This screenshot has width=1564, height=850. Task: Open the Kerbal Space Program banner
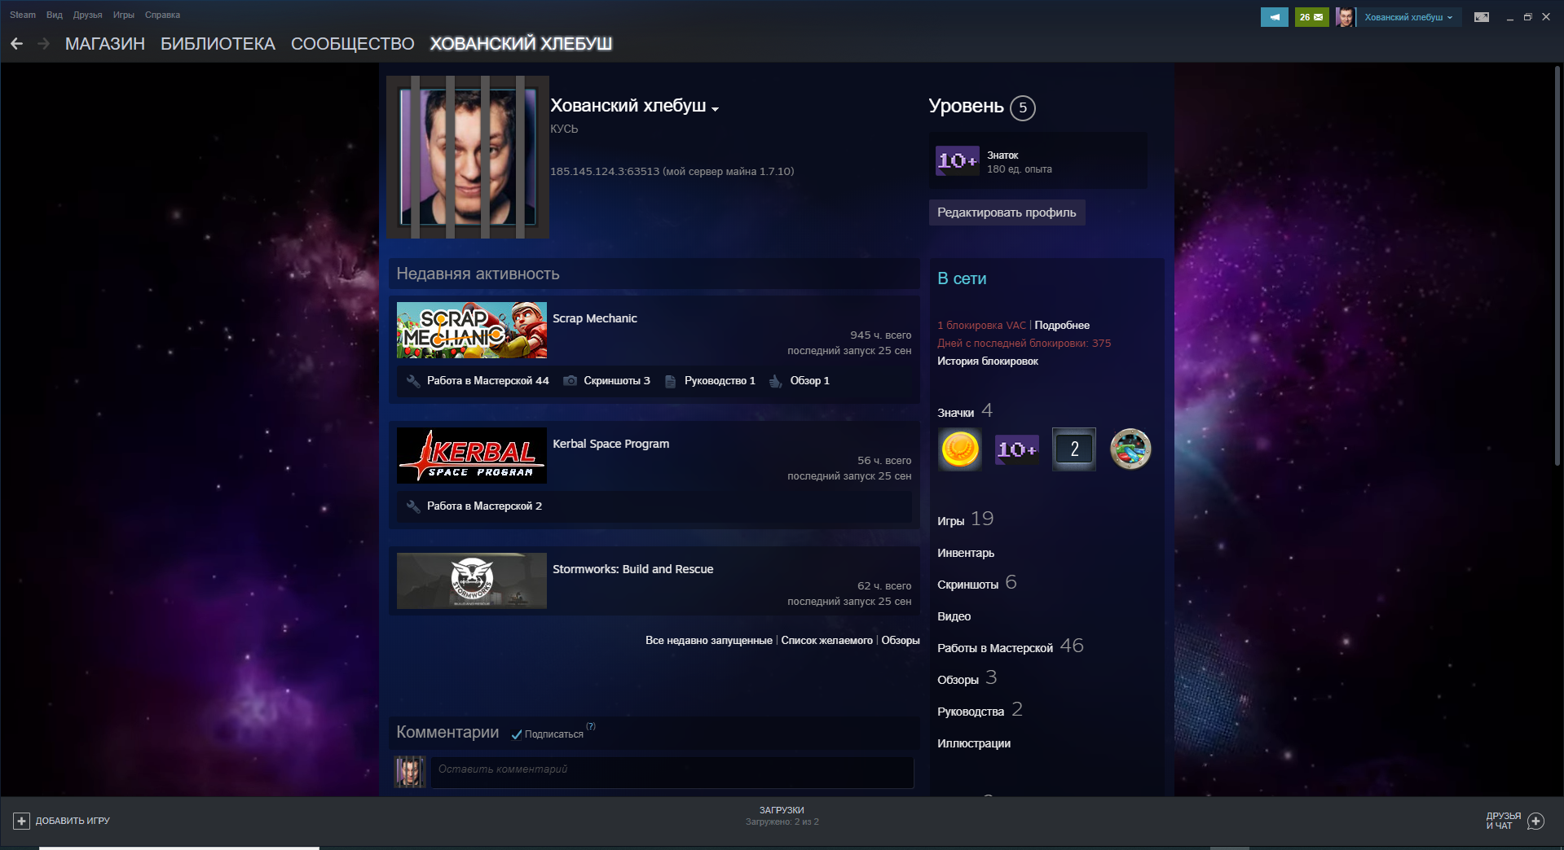point(471,456)
